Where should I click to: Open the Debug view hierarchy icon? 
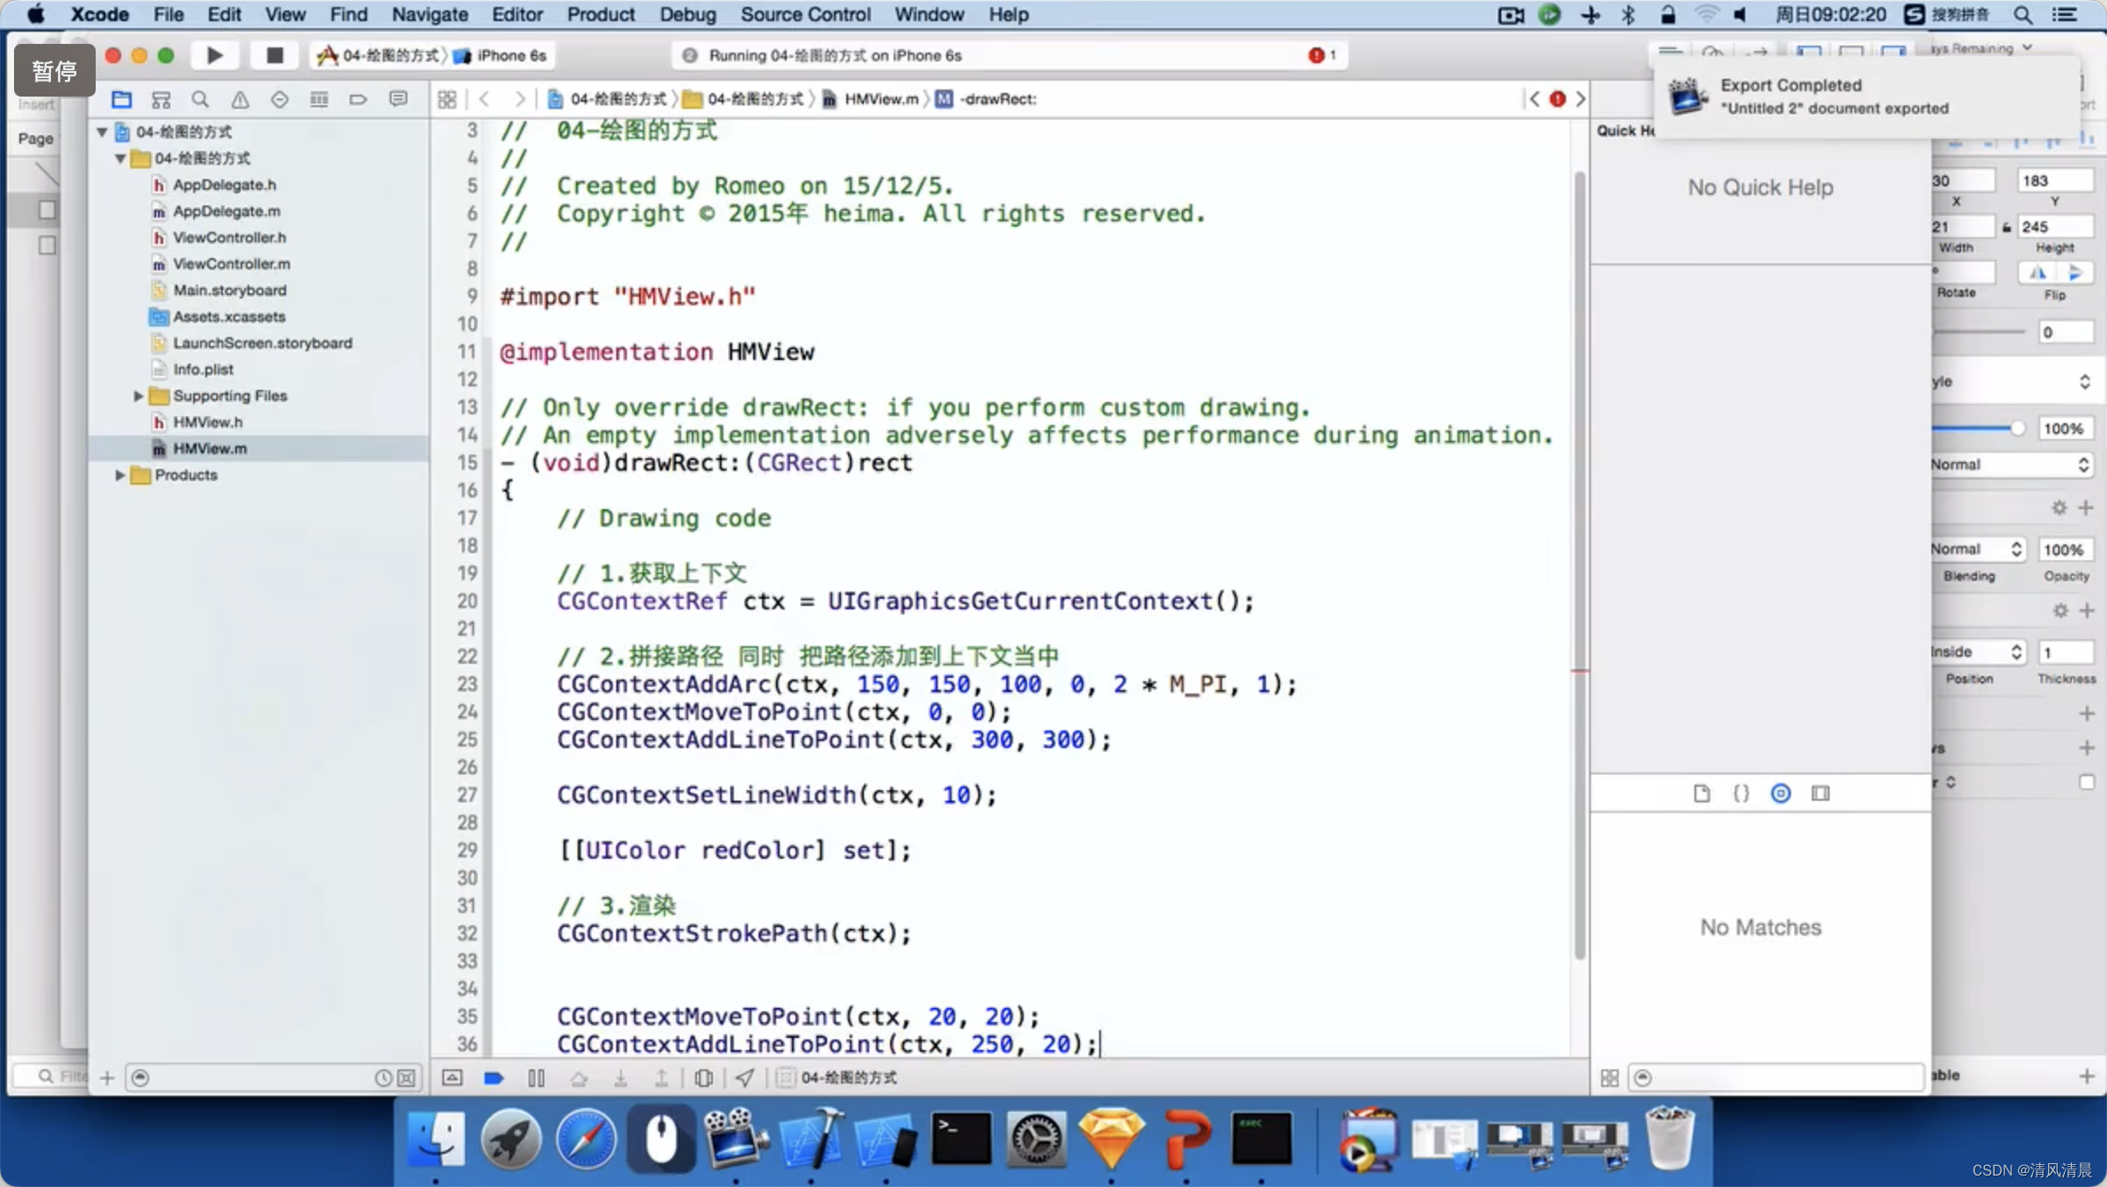pyautogui.click(x=703, y=1077)
